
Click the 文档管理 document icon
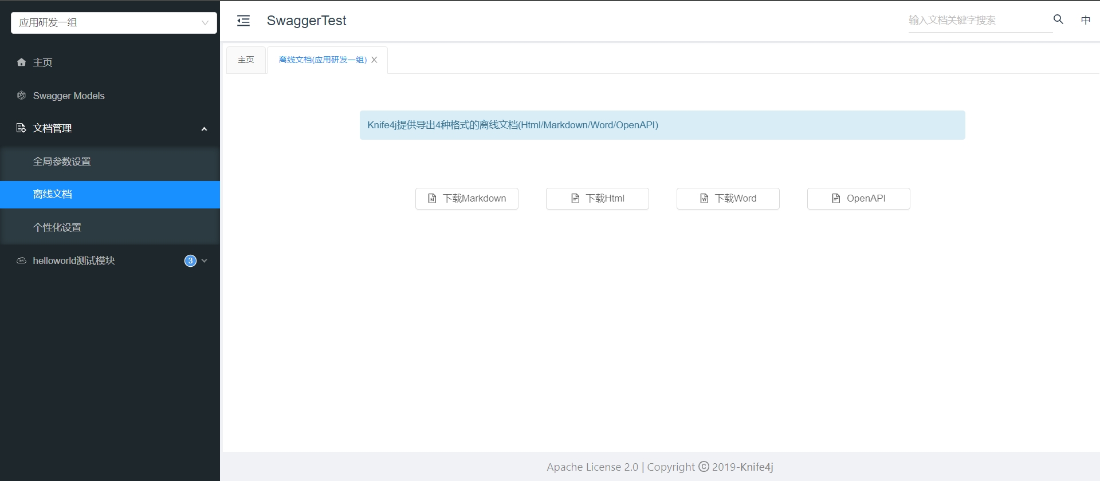tap(21, 128)
